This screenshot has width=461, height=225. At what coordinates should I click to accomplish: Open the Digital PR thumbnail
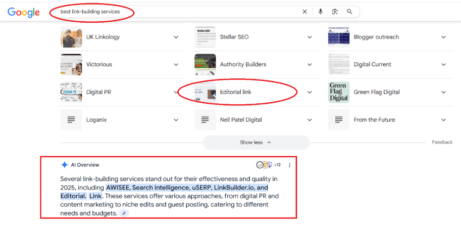pyautogui.click(x=71, y=92)
